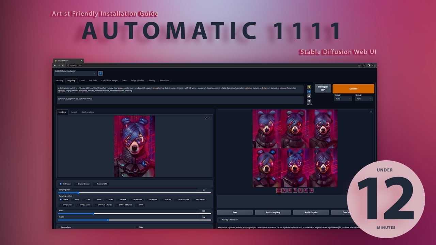The image size is (436, 245).
Task: Go back in the browser
Action: [x=55, y=65]
